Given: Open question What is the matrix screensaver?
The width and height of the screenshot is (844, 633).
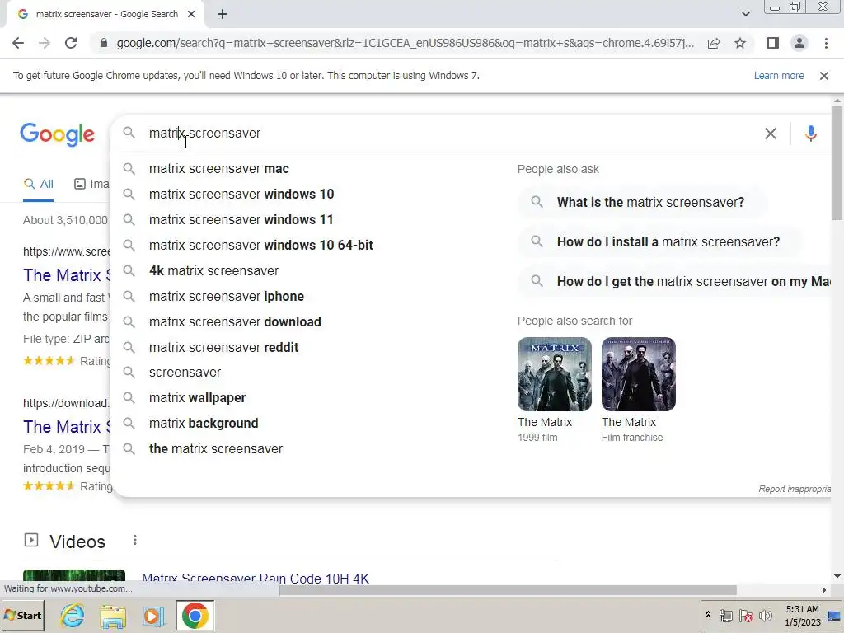Looking at the screenshot, I should (643, 203).
